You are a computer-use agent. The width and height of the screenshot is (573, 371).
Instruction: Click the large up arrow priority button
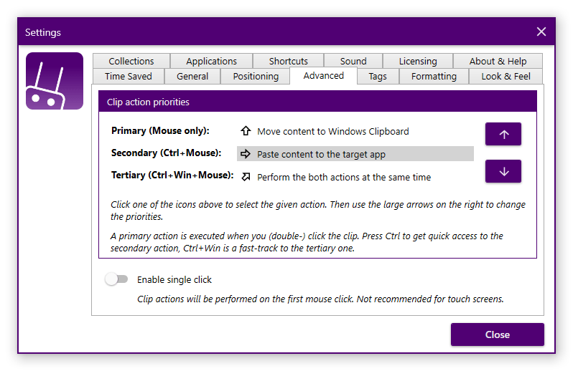coord(503,134)
